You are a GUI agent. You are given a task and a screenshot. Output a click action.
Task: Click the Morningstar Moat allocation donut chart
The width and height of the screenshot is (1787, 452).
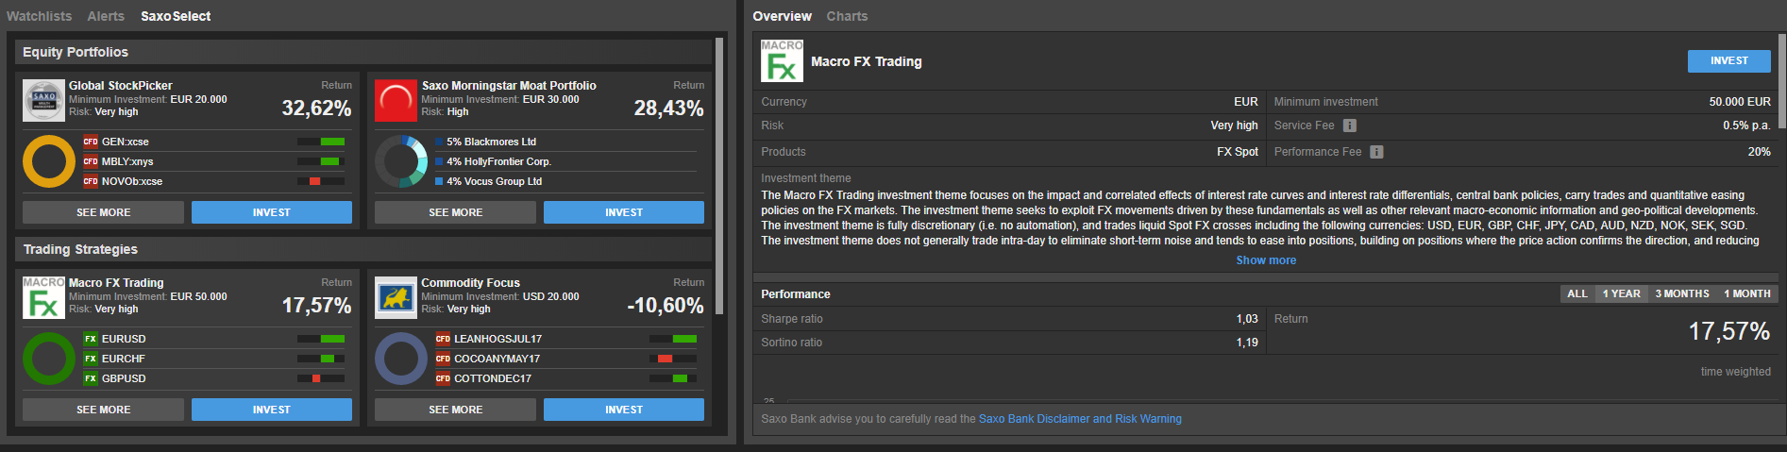coord(401,161)
